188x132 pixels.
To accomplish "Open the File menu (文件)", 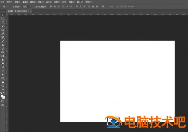I will pos(9,2).
